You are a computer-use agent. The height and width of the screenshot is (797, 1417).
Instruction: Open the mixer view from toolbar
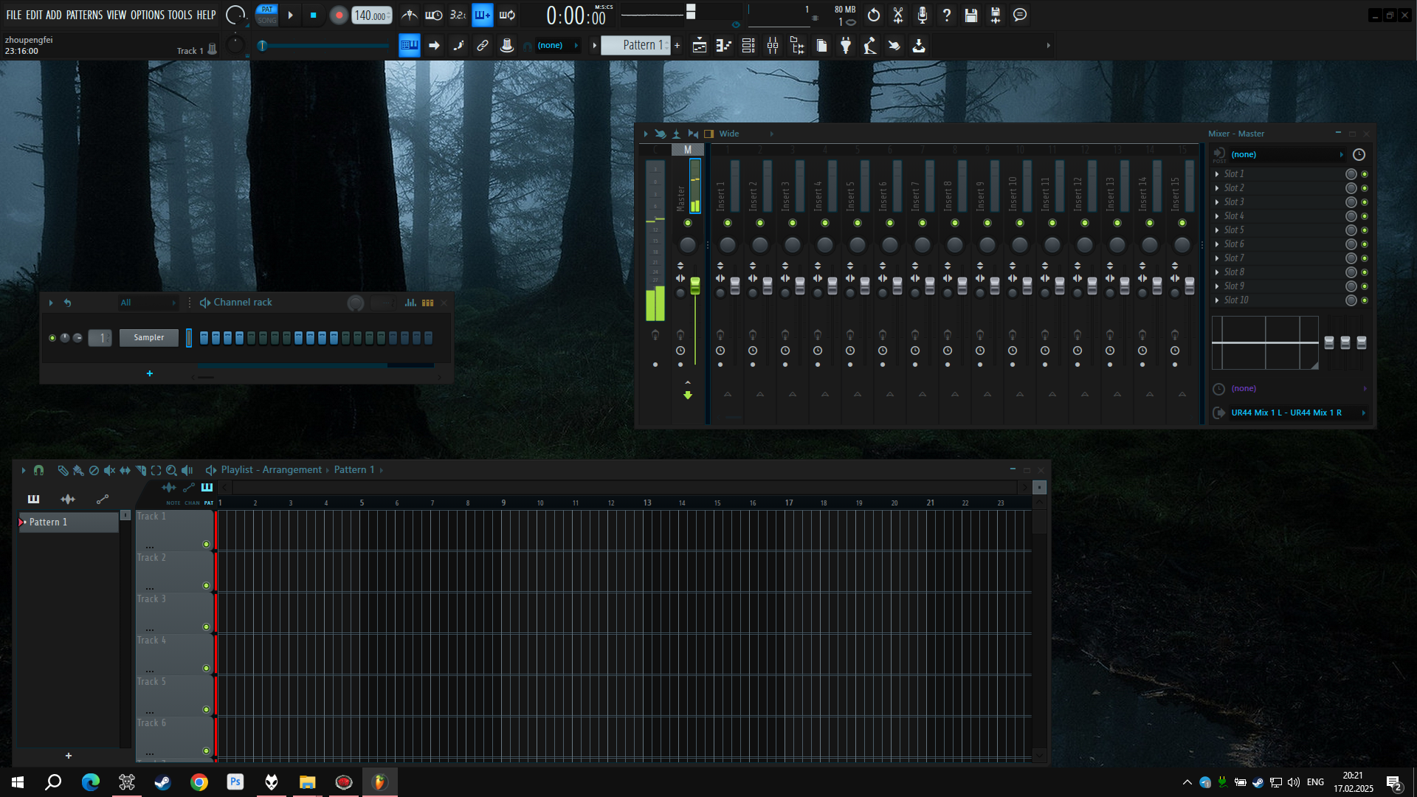coord(773,46)
